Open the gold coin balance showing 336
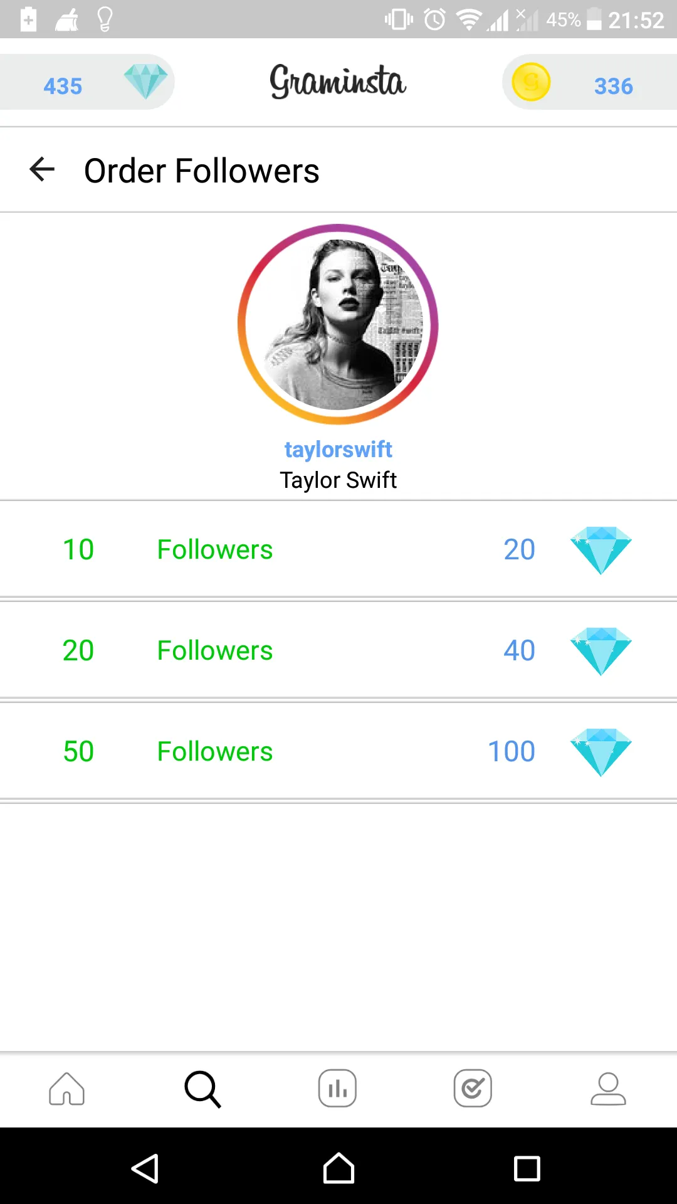677x1204 pixels. coord(590,82)
